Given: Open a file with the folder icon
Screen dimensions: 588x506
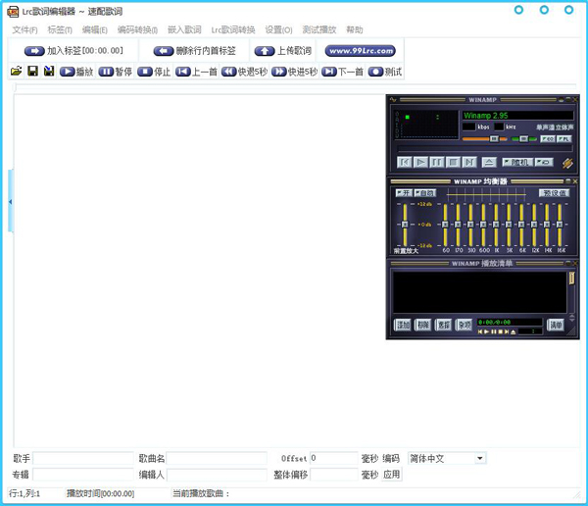Looking at the screenshot, I should pyautogui.click(x=16, y=71).
